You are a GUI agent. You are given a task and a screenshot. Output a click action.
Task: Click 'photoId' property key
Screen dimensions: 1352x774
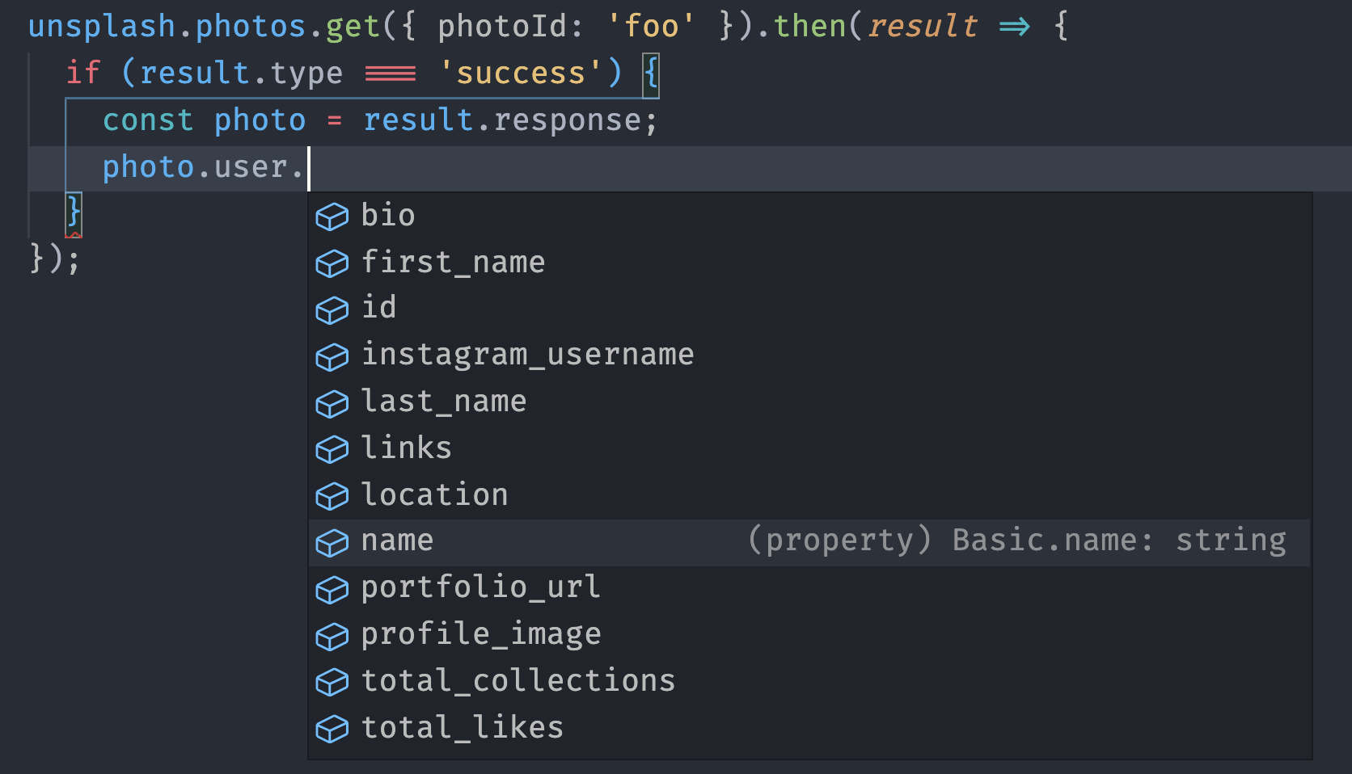click(501, 27)
